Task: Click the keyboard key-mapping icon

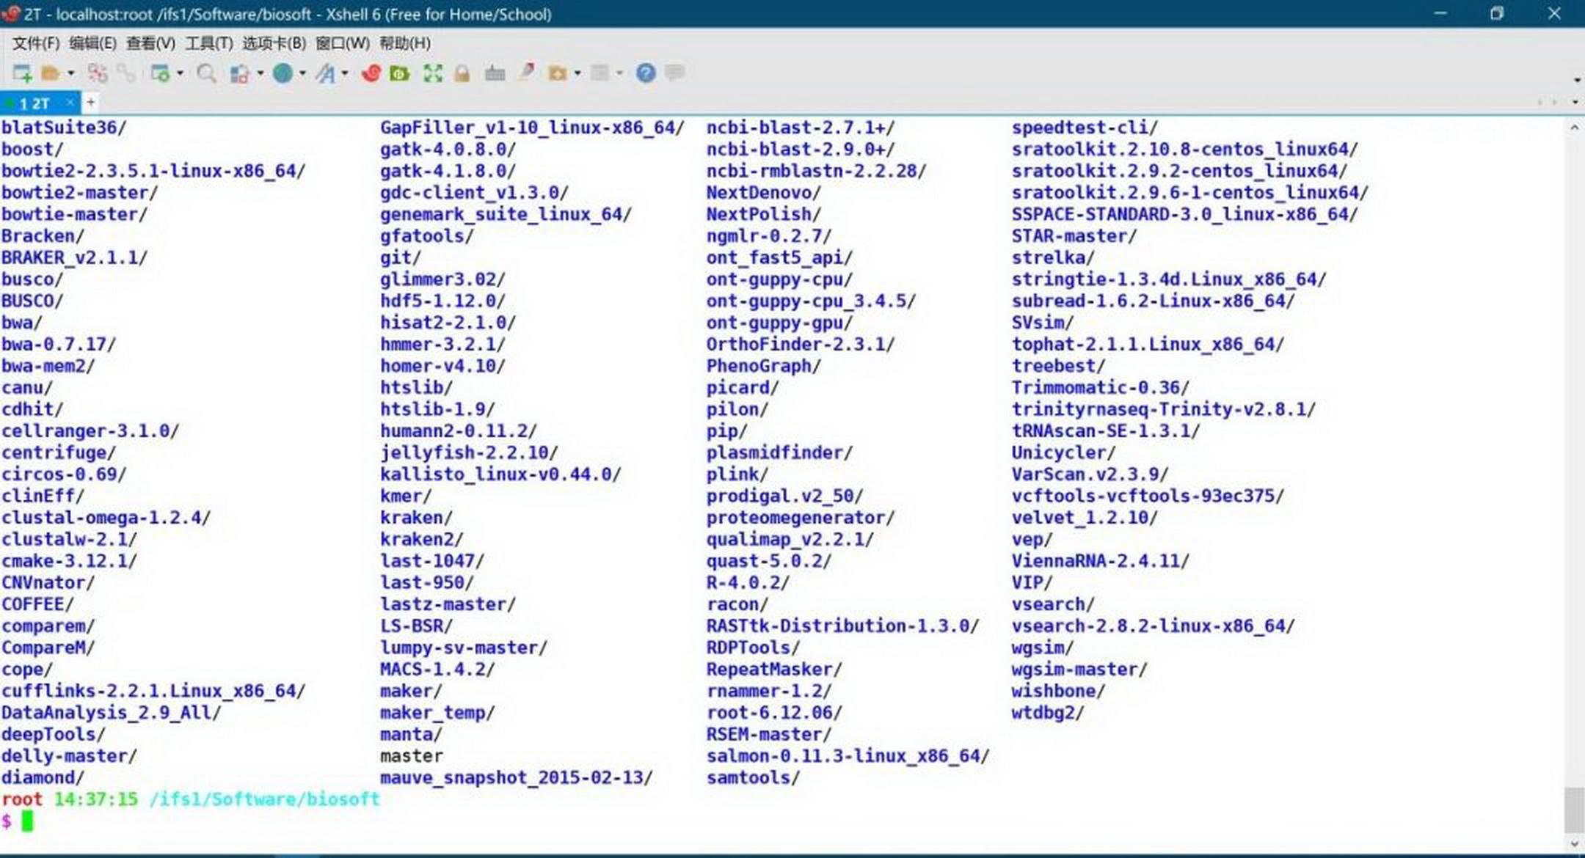Action: (x=495, y=73)
